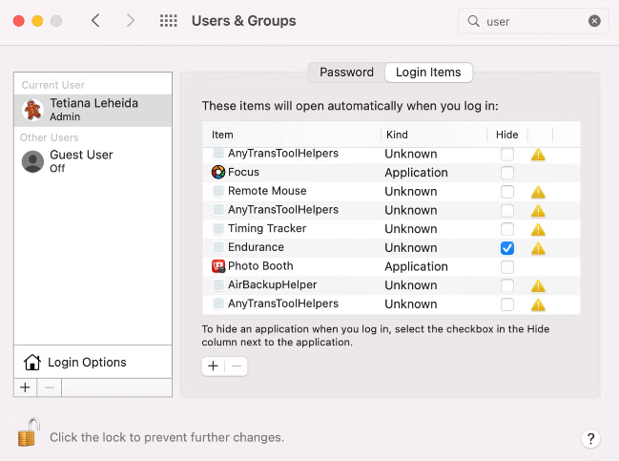The width and height of the screenshot is (619, 461).
Task: Toggle Hide checkbox for Focus
Action: 507,173
